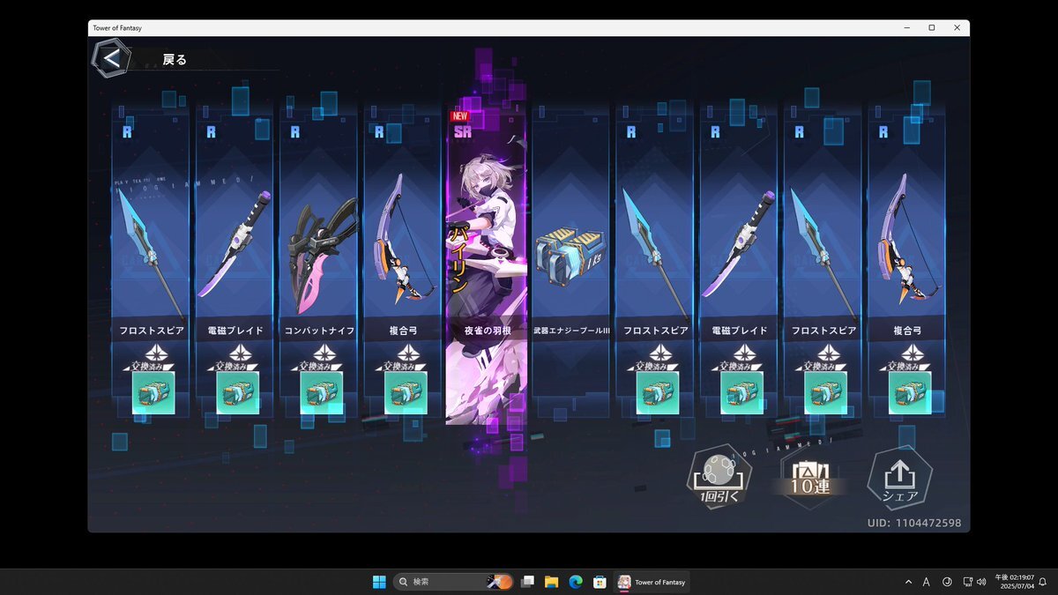
Task: Click the 戻る label at the top
Action: pos(175,60)
